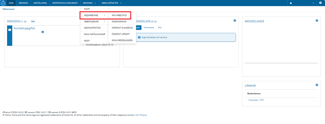The width and height of the screenshot is (325, 124).
Task: Click the KTH logo in the top bar
Action: (3, 3)
